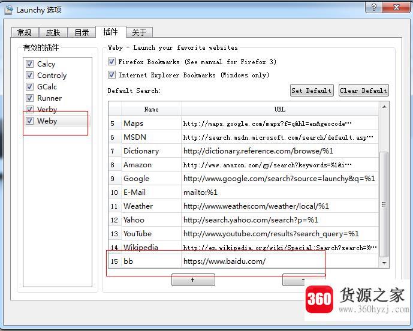Viewport: 413px width, 331px height.
Task: Select the Maps name cell
Action: coord(151,124)
